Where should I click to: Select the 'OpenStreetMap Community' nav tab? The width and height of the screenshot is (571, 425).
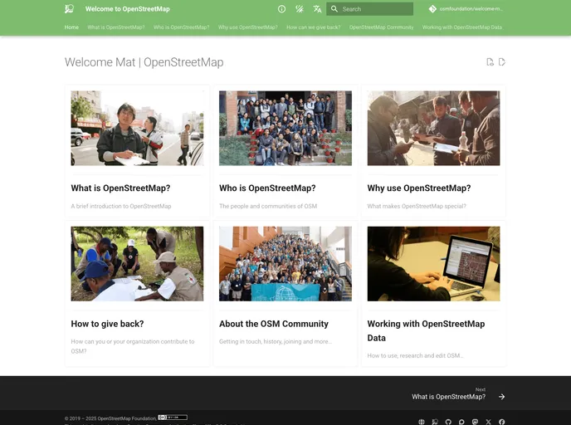(x=381, y=27)
